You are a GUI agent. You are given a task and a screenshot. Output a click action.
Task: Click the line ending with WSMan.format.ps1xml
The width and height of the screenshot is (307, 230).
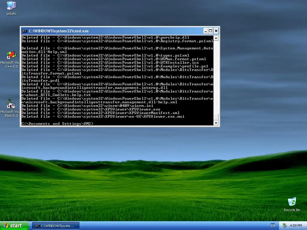click(114, 59)
